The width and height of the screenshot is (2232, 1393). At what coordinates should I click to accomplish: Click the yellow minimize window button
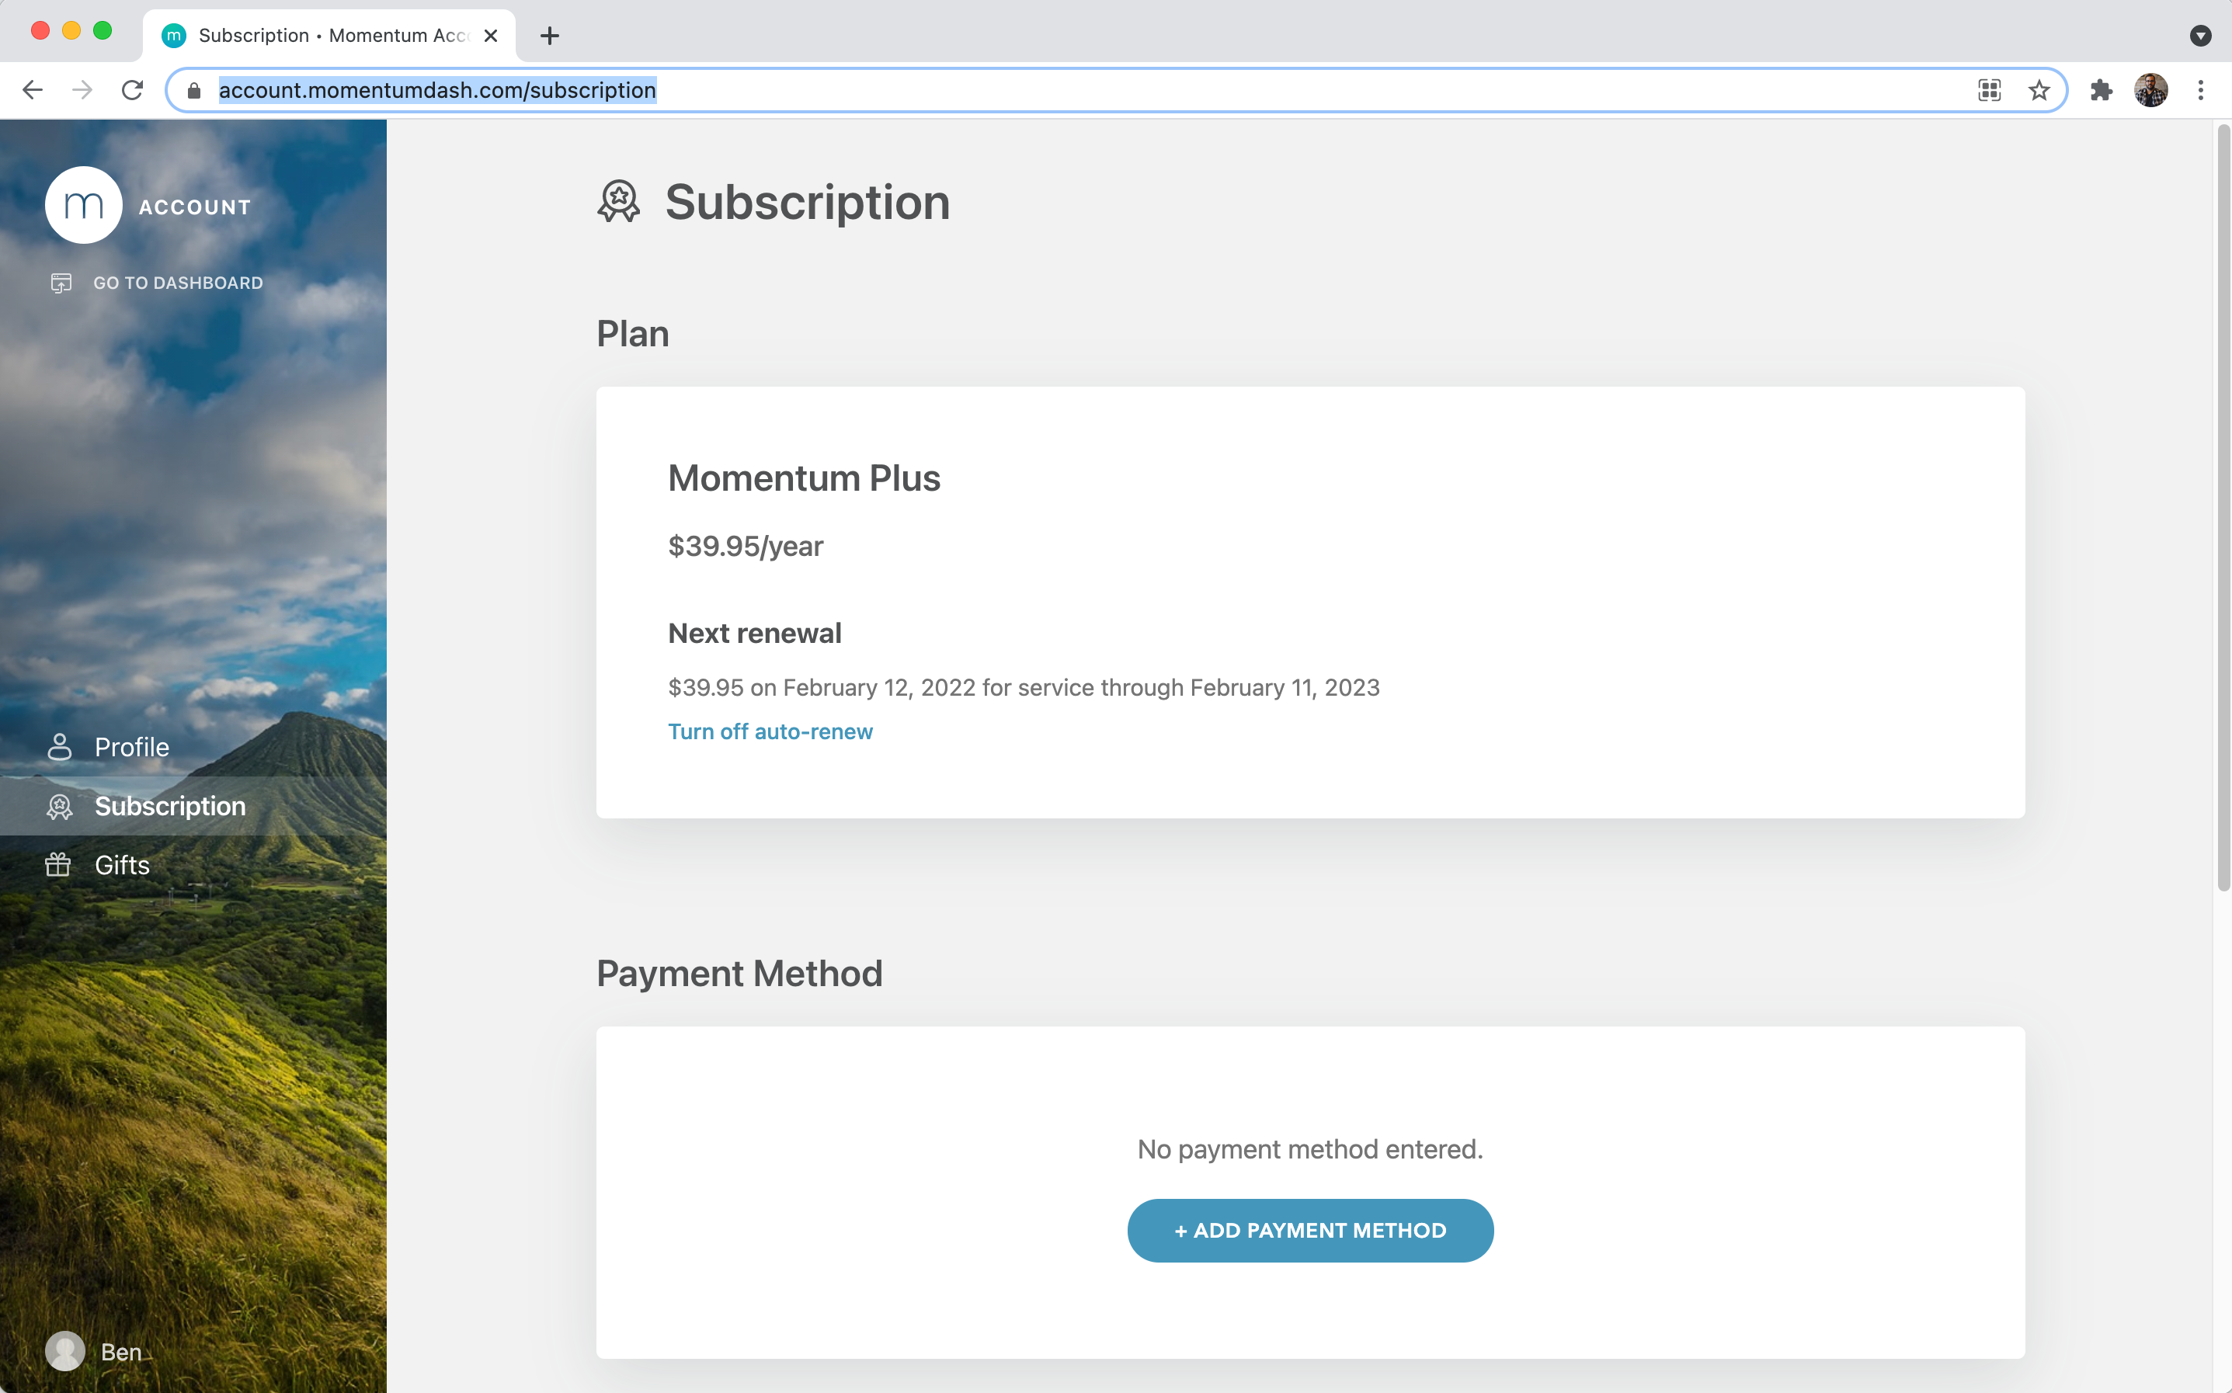point(72,30)
